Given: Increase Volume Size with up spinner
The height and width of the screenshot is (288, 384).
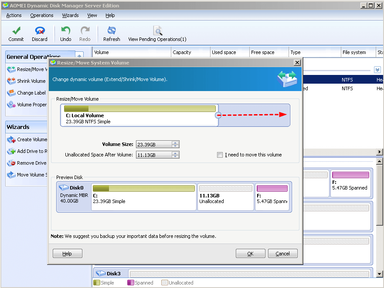Looking at the screenshot, I should coord(175,143).
